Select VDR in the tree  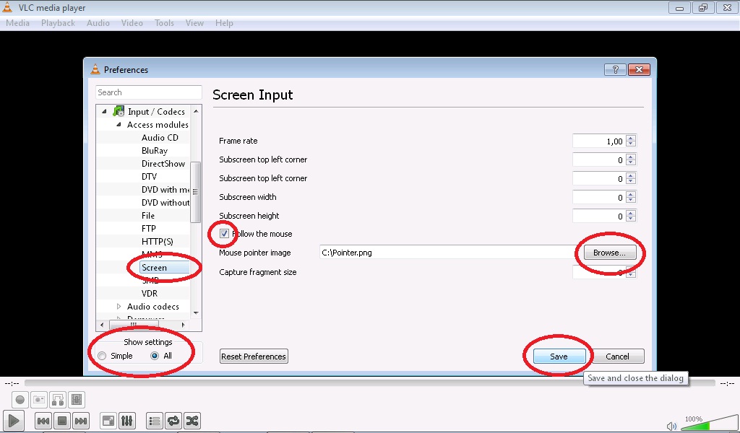149,294
